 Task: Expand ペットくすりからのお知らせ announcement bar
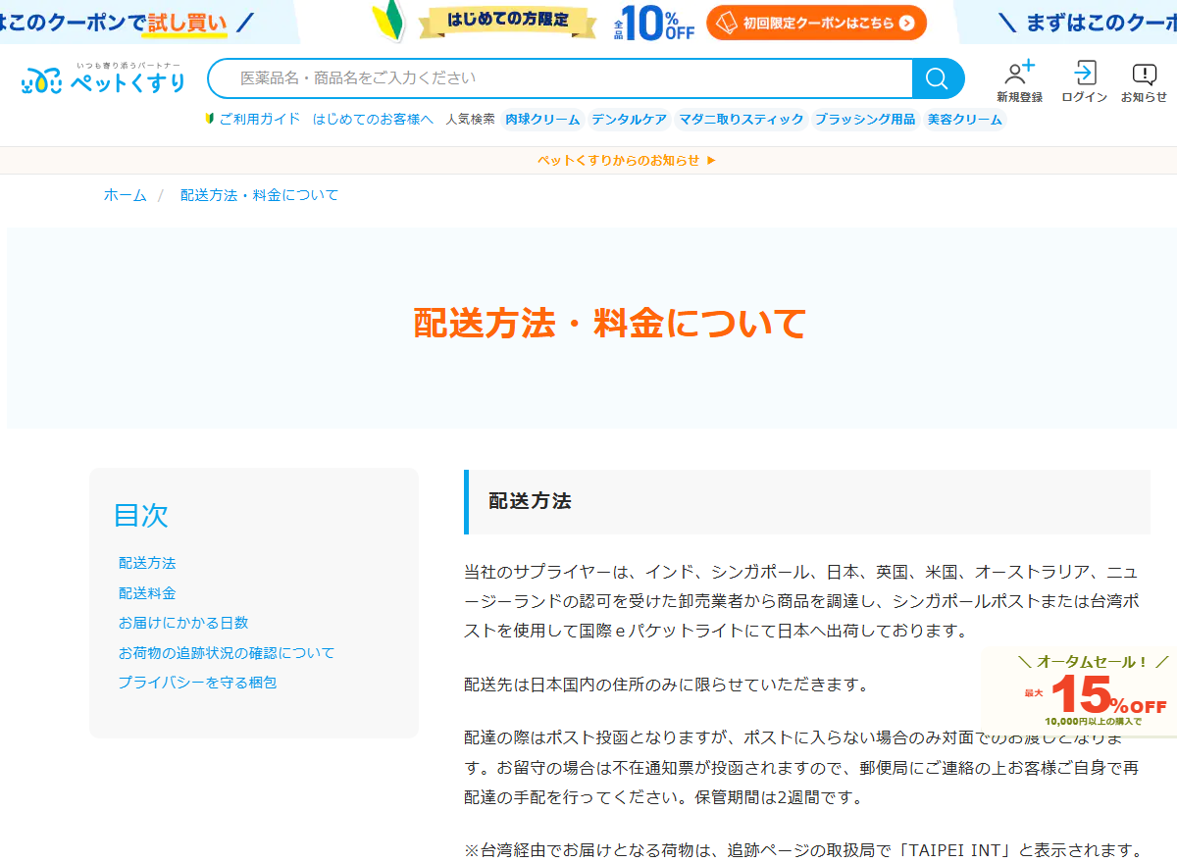(627, 160)
